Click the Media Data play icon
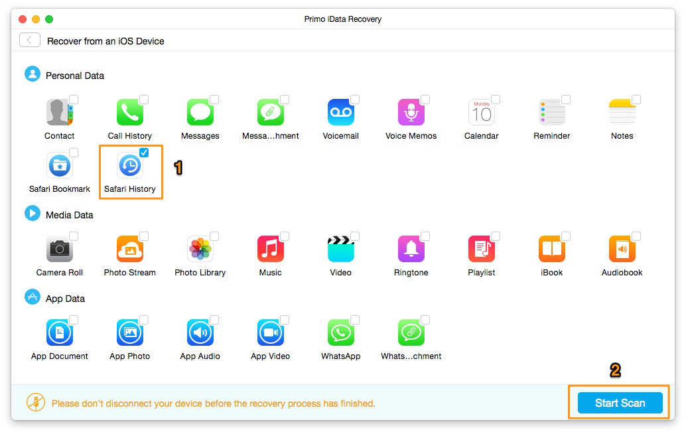This screenshot has width=686, height=434. (x=33, y=214)
